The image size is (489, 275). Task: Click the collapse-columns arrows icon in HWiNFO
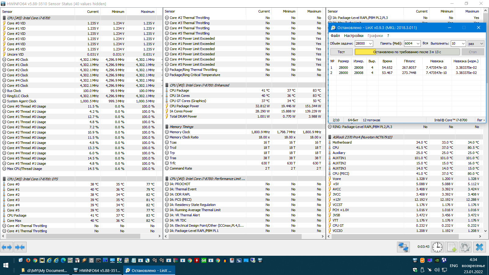point(20,247)
